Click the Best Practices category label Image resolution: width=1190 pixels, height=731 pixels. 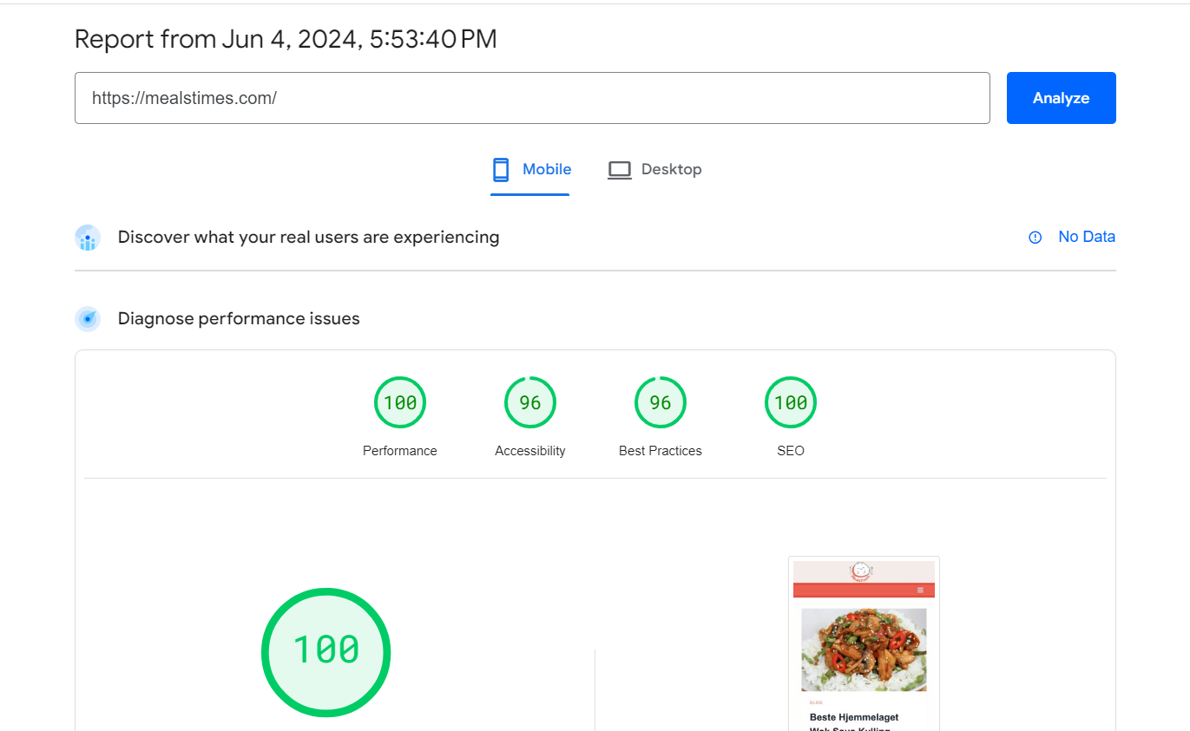point(660,451)
